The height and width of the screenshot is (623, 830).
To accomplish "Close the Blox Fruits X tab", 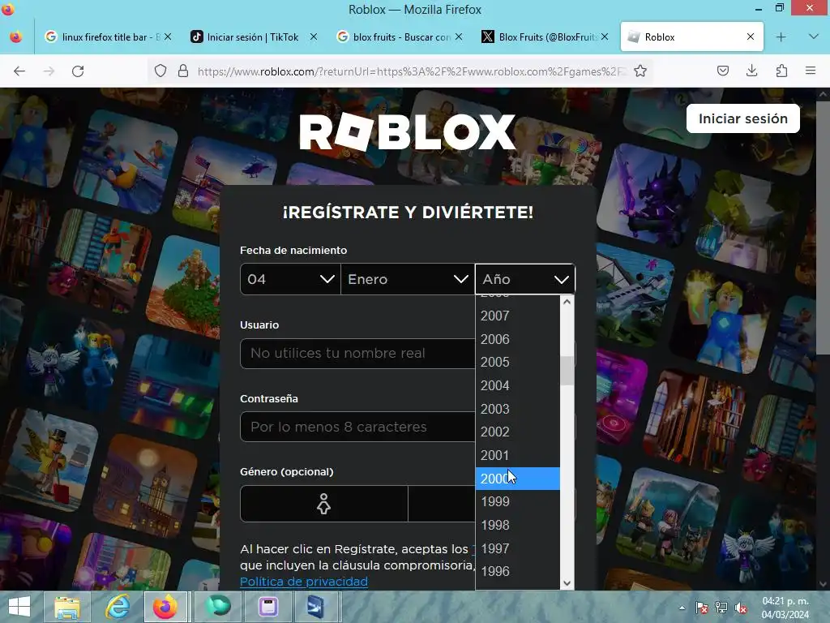I will click(605, 37).
